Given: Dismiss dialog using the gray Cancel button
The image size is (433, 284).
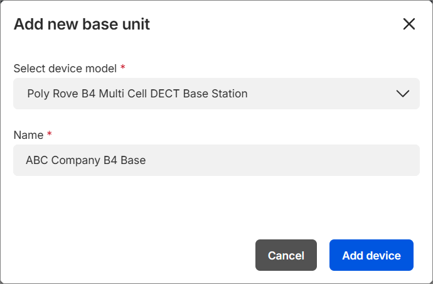Looking at the screenshot, I should [286, 255].
